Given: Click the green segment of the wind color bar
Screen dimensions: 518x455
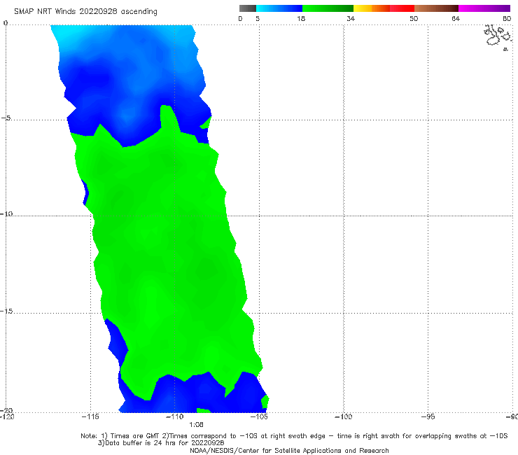Looking at the screenshot, I should pyautogui.click(x=328, y=8).
